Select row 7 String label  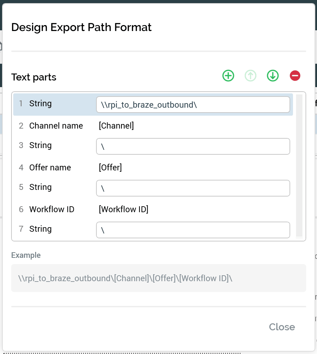point(40,229)
